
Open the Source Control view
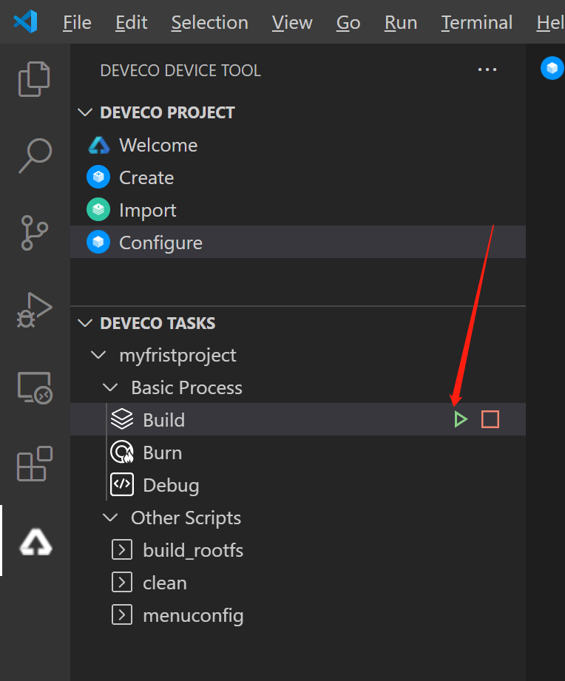34,232
